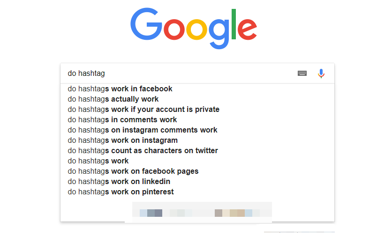Image resolution: width=392 pixels, height=251 pixels.
Task: Select "do hashtags work on instagram" suggestion
Action: tap(122, 140)
